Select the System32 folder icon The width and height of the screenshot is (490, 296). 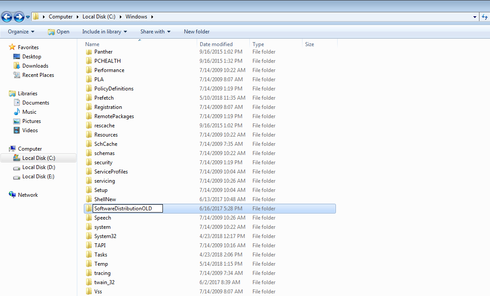(89, 236)
